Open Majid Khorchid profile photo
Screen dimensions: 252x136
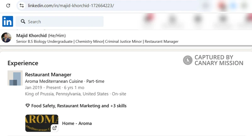(6, 37)
